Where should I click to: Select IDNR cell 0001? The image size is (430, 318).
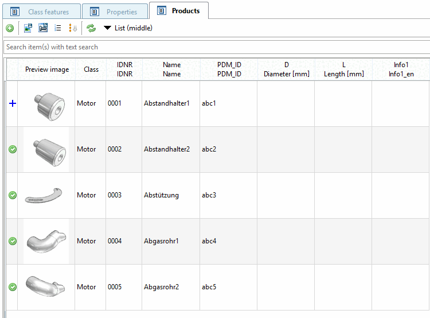click(x=124, y=103)
